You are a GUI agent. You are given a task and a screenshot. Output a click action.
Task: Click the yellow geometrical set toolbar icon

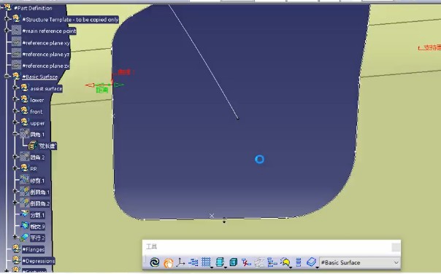point(285,262)
